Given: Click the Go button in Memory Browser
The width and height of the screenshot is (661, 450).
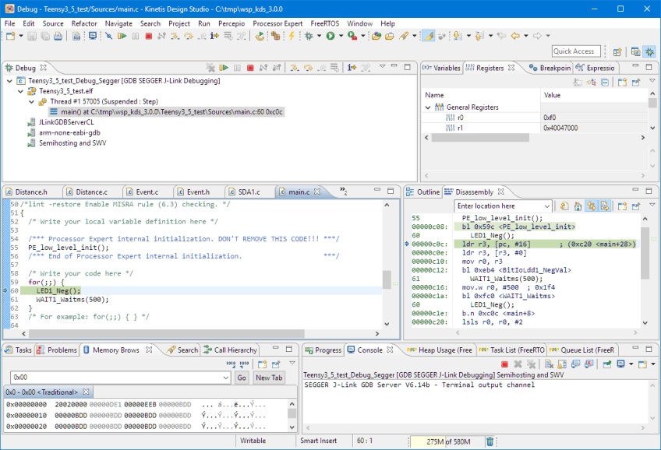Looking at the screenshot, I should 242,377.
